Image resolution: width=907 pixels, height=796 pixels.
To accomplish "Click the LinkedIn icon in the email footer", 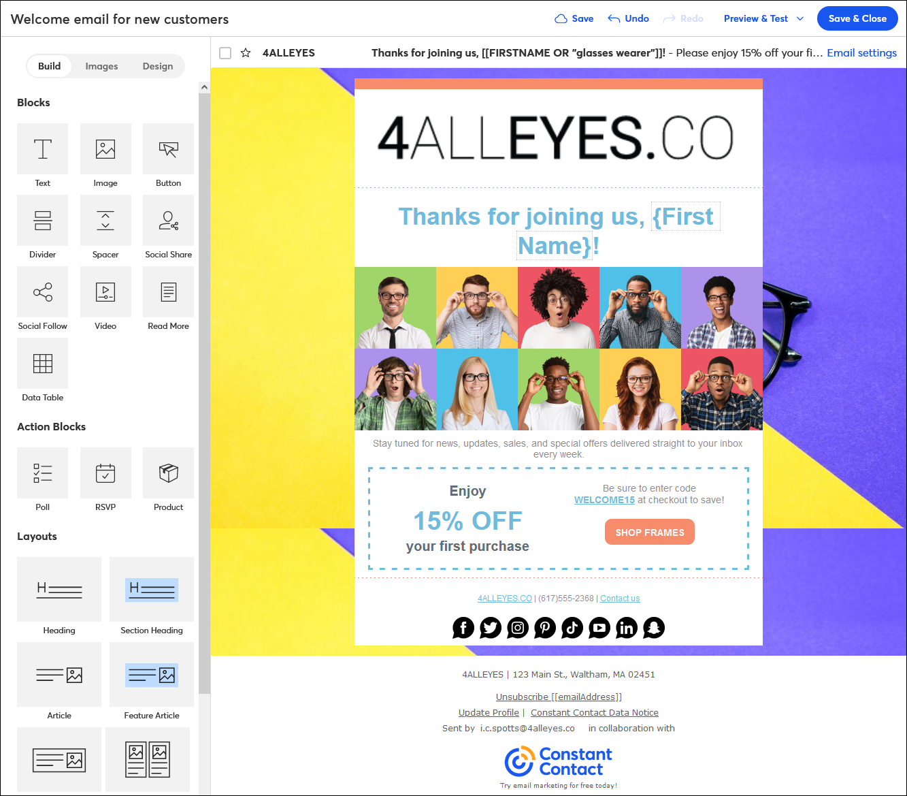I will (627, 628).
